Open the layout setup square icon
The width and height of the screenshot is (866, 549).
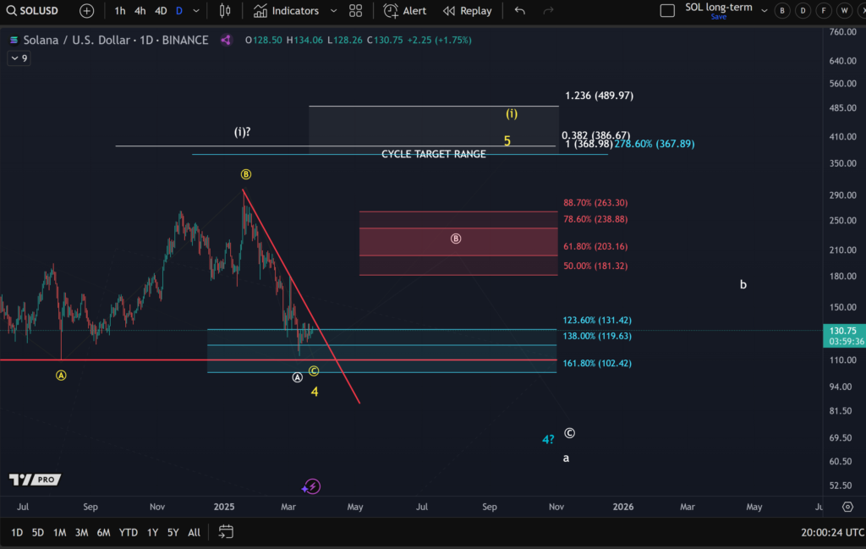point(667,10)
